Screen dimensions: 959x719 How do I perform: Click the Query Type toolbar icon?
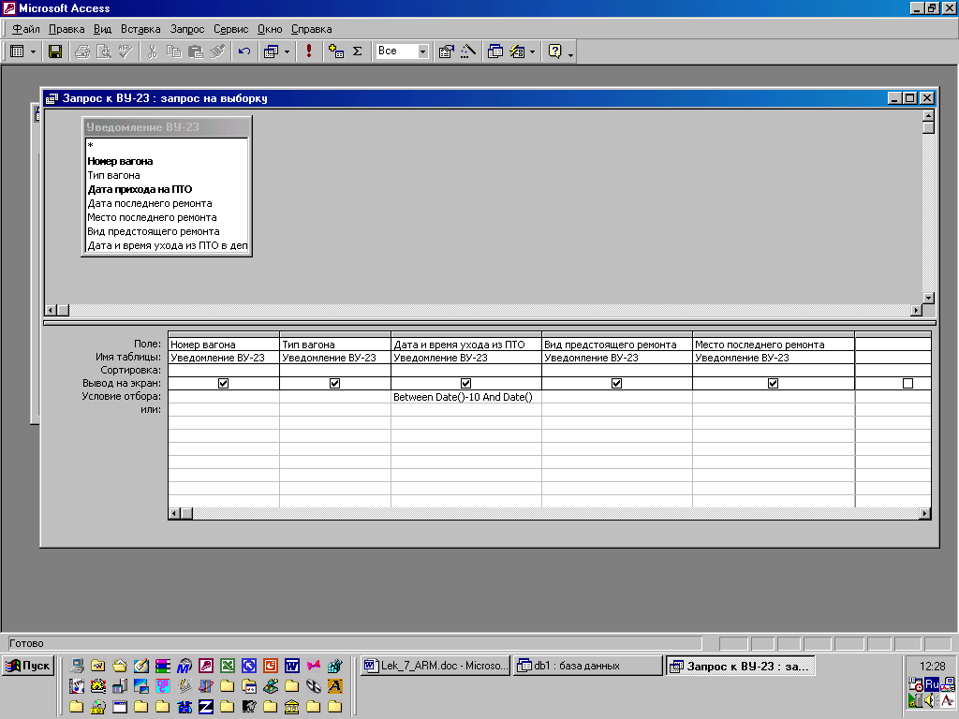point(271,52)
